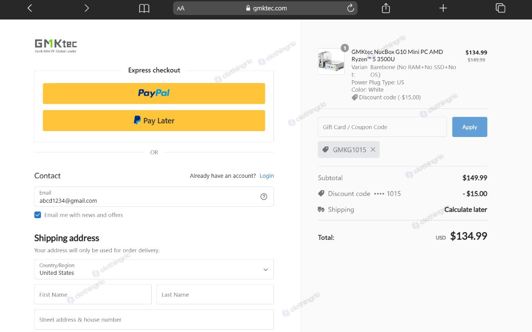Viewport: 532px width, 332px height.
Task: Click the Power Plug Type: US detail
Action: click(x=378, y=83)
